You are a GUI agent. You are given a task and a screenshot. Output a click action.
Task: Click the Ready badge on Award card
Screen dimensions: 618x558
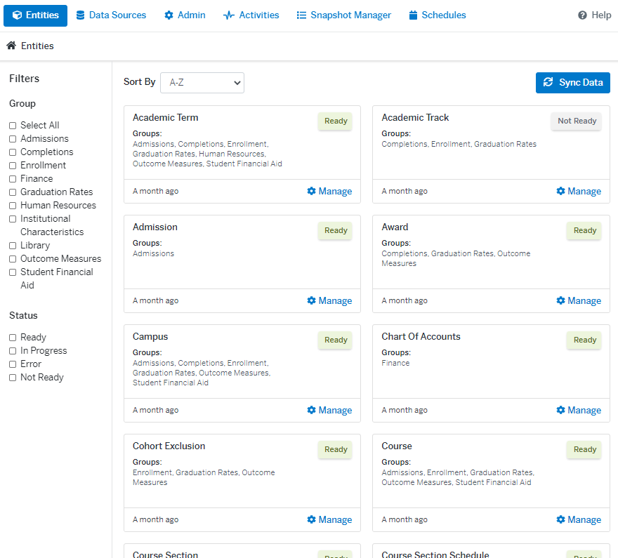click(x=584, y=230)
